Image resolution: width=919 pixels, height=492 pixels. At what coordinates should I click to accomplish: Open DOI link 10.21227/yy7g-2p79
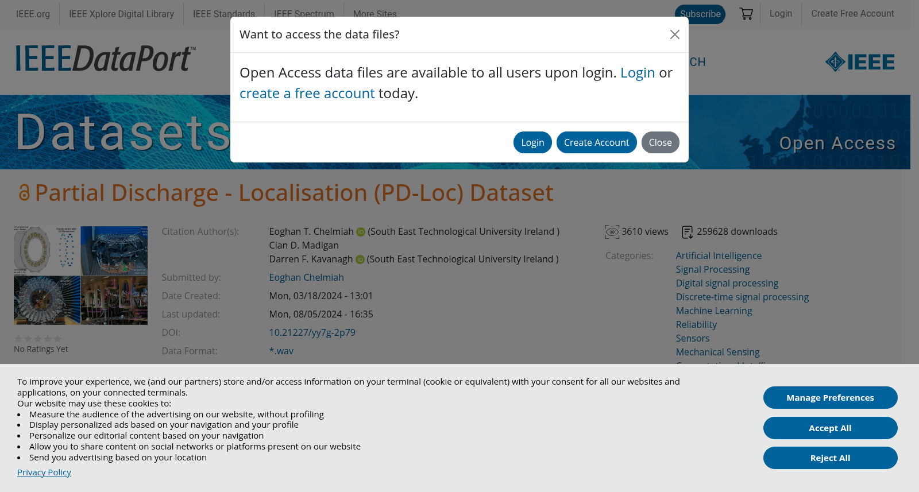(312, 333)
